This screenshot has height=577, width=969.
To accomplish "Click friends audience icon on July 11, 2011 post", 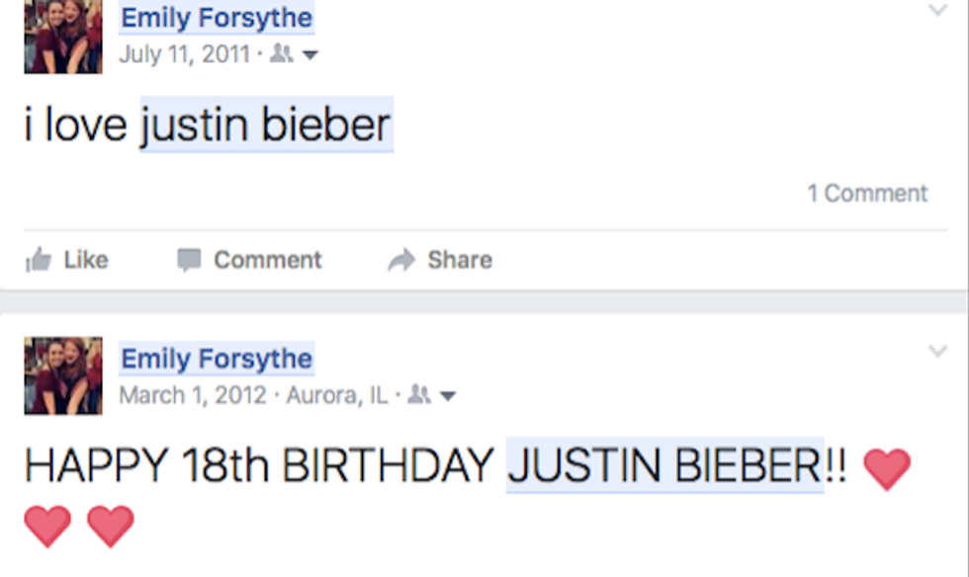I will coord(281,55).
